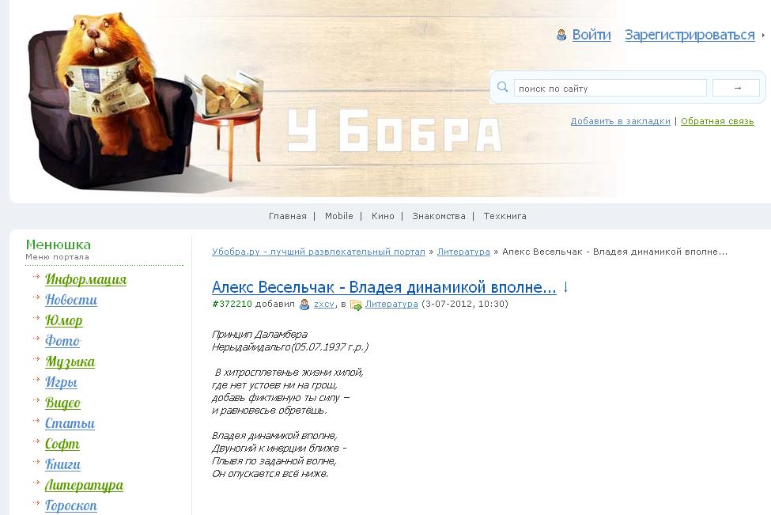Viewport: 771px width, 515px height.
Task: Select Юмор in the Менюшка sidebar
Action: point(64,320)
